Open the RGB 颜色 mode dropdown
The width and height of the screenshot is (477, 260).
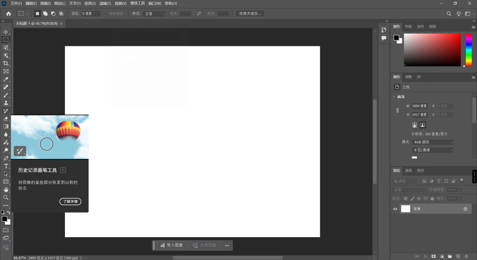433,142
